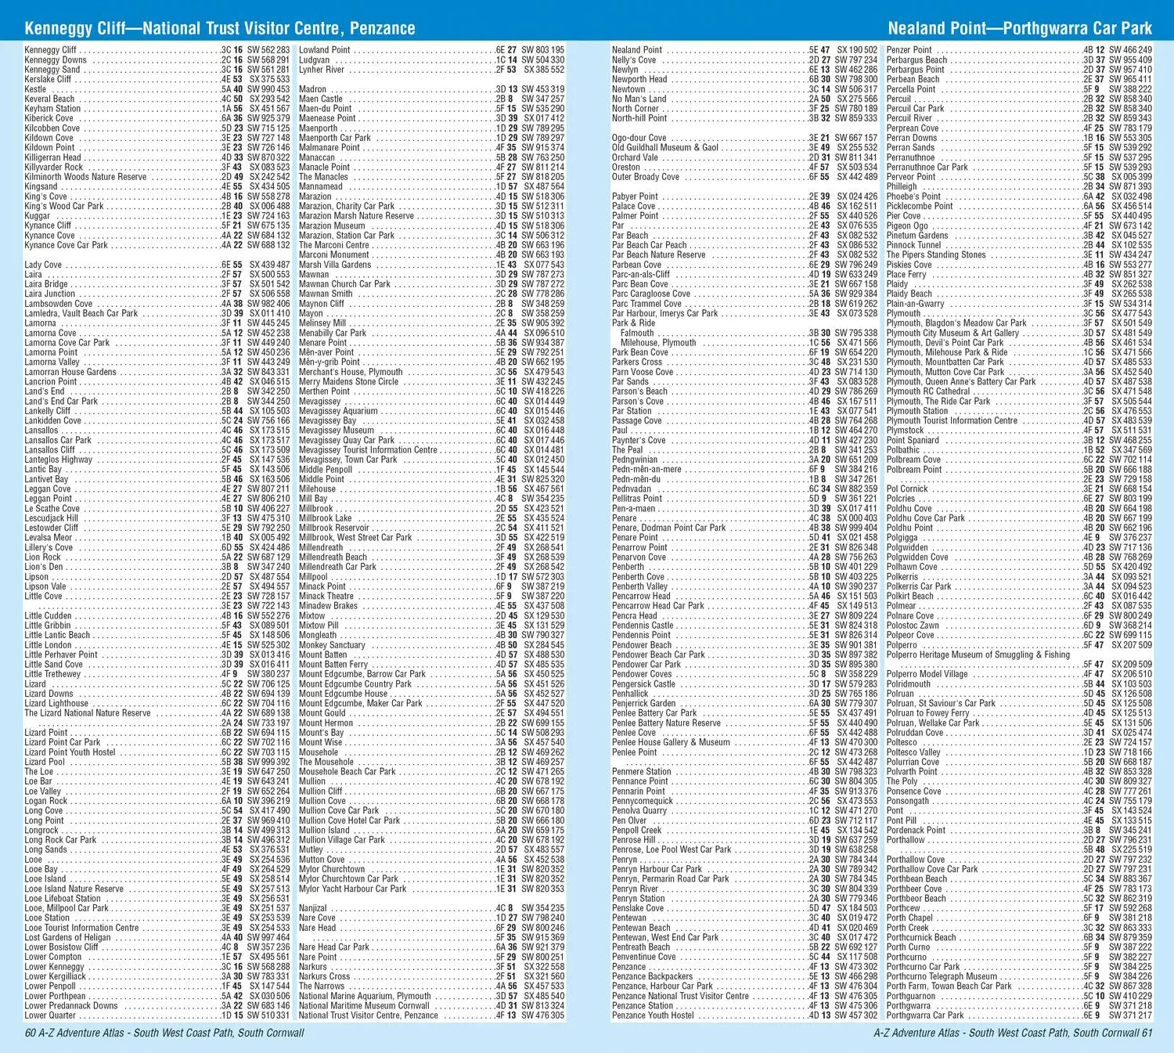Screen dimensions: 1174x1053
Task: Click the 'Lost Gardens of Heligan' entry
Action: pyautogui.click(x=157, y=937)
